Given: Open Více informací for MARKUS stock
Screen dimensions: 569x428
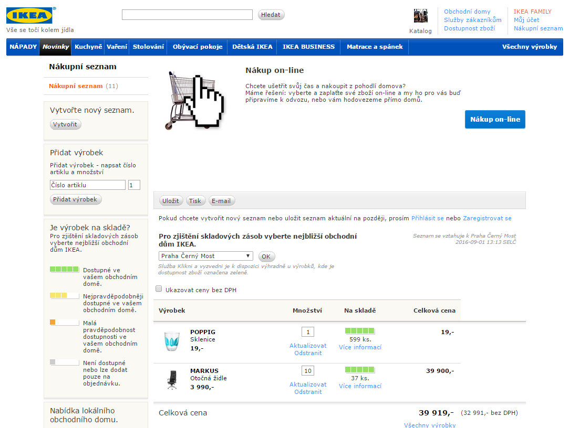Looking at the screenshot, I should [360, 386].
